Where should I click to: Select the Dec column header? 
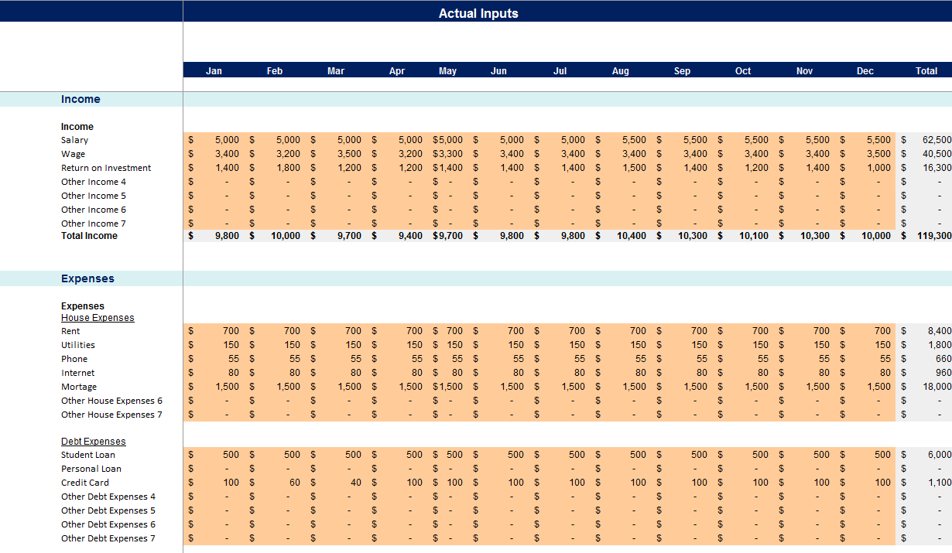(865, 70)
